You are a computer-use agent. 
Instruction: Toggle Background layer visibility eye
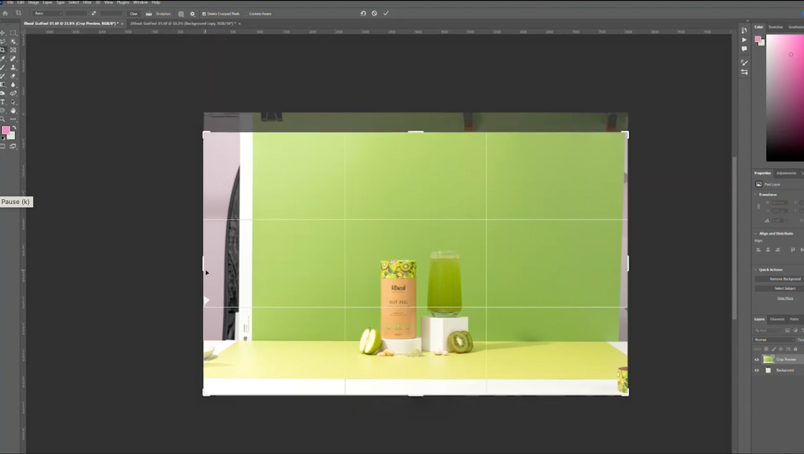click(x=757, y=371)
